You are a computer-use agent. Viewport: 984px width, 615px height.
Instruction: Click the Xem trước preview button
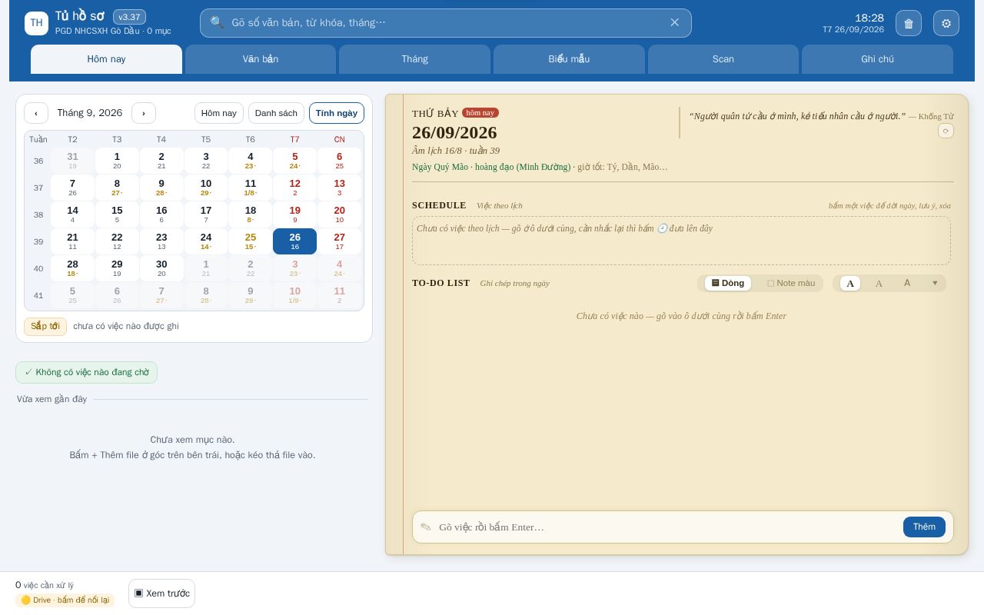click(x=161, y=593)
